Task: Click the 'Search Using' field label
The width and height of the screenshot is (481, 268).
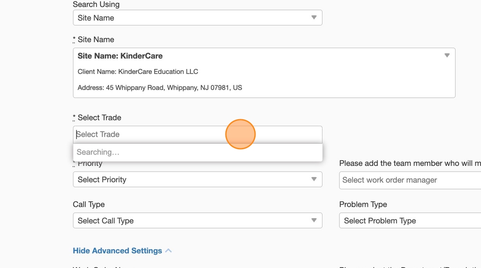Action: point(96,4)
